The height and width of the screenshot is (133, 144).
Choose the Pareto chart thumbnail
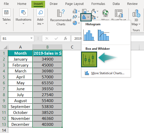click(104, 35)
